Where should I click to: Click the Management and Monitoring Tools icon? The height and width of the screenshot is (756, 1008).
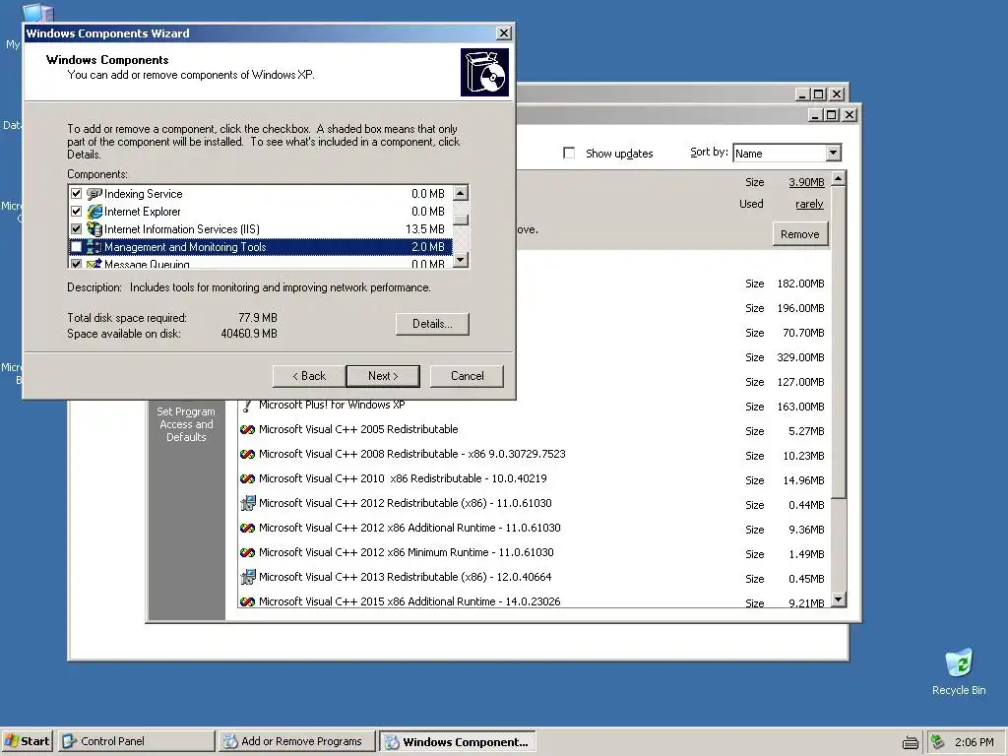[x=94, y=247]
